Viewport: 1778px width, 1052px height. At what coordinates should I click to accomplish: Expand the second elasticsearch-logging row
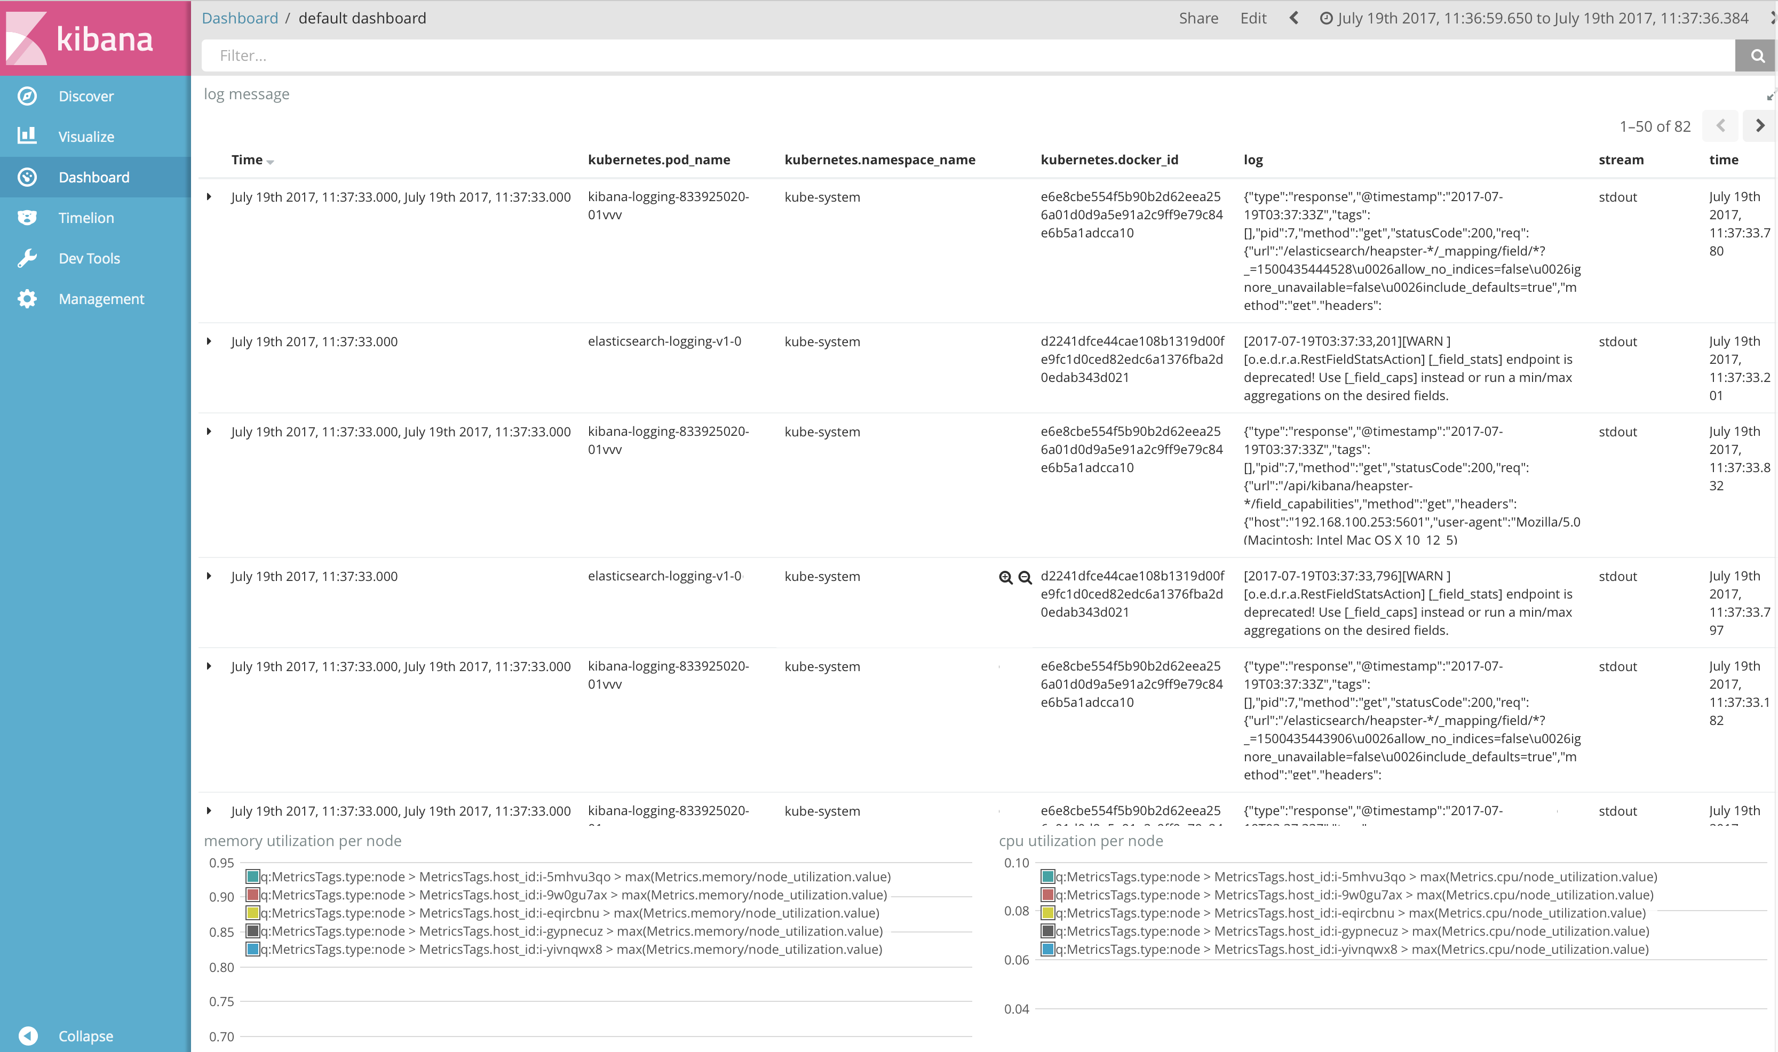pyautogui.click(x=209, y=576)
